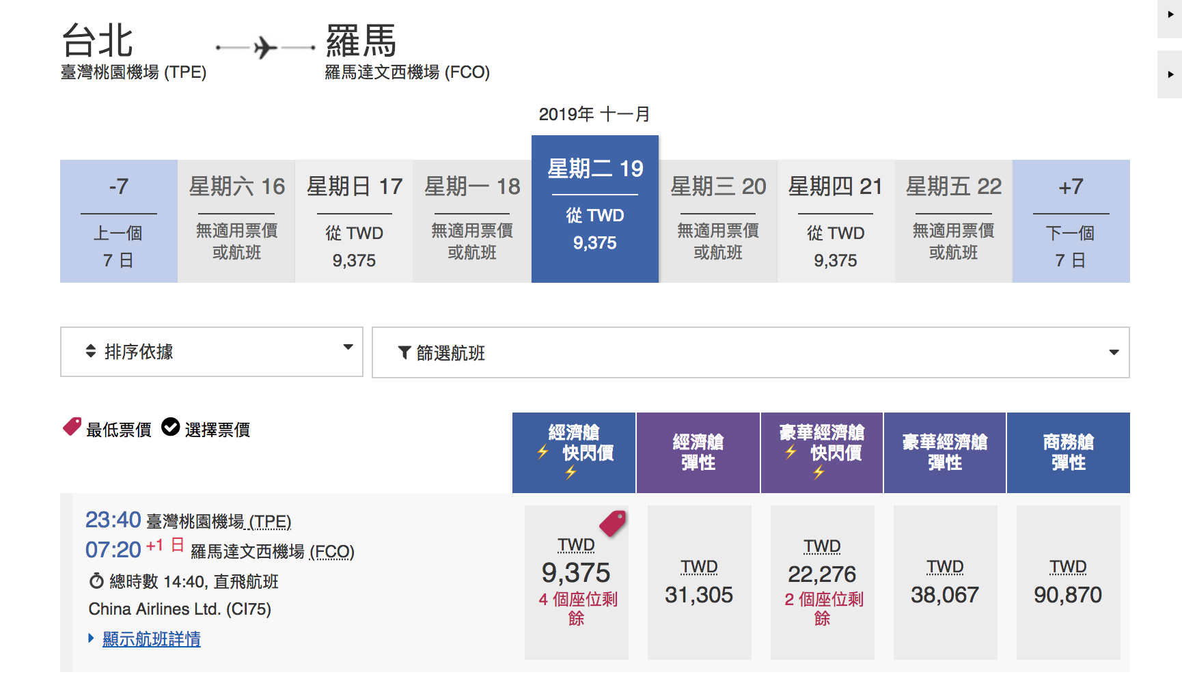Click lower right-edge arrow button
This screenshot has height=683, width=1182.
(1170, 74)
